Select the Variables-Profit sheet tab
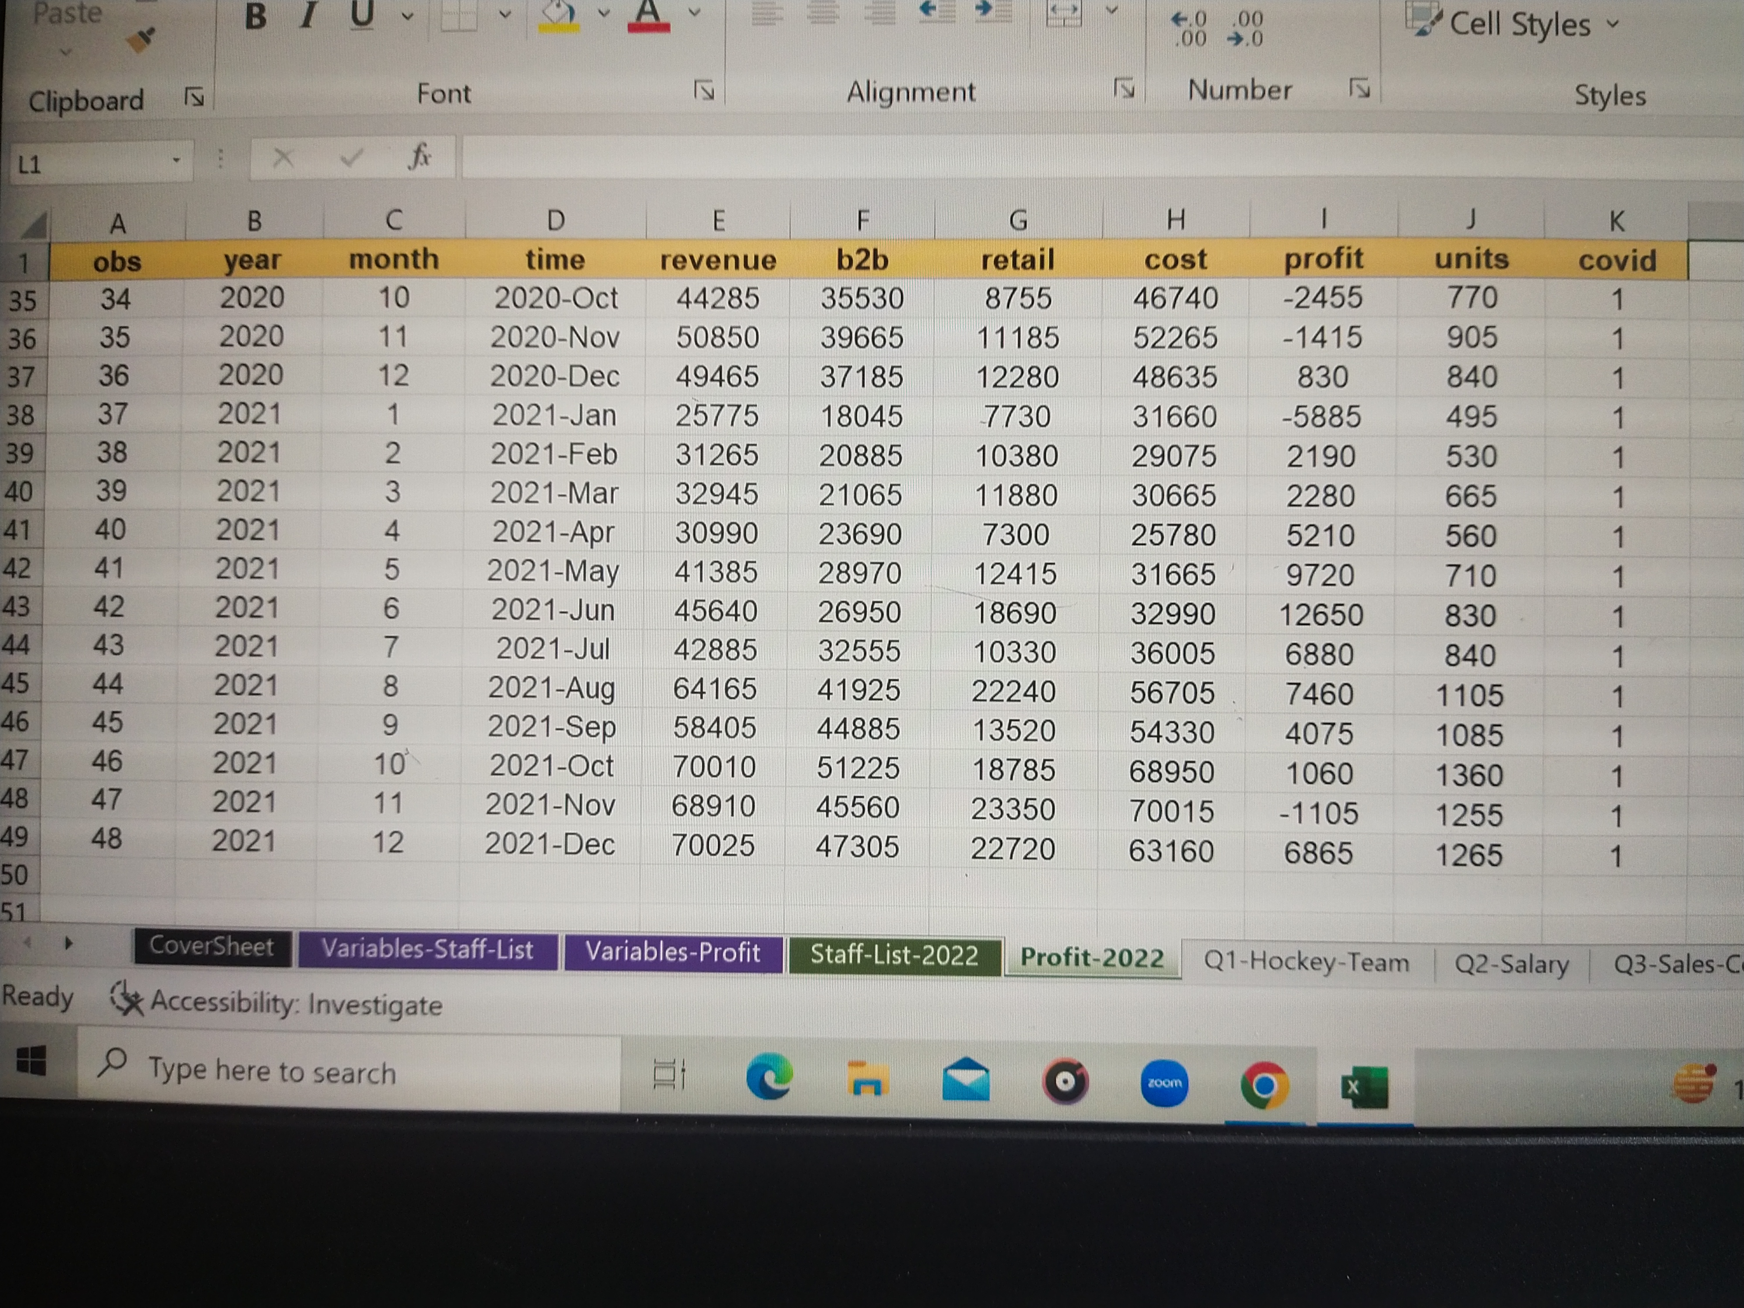Screen dimensions: 1744x1308 (672, 952)
